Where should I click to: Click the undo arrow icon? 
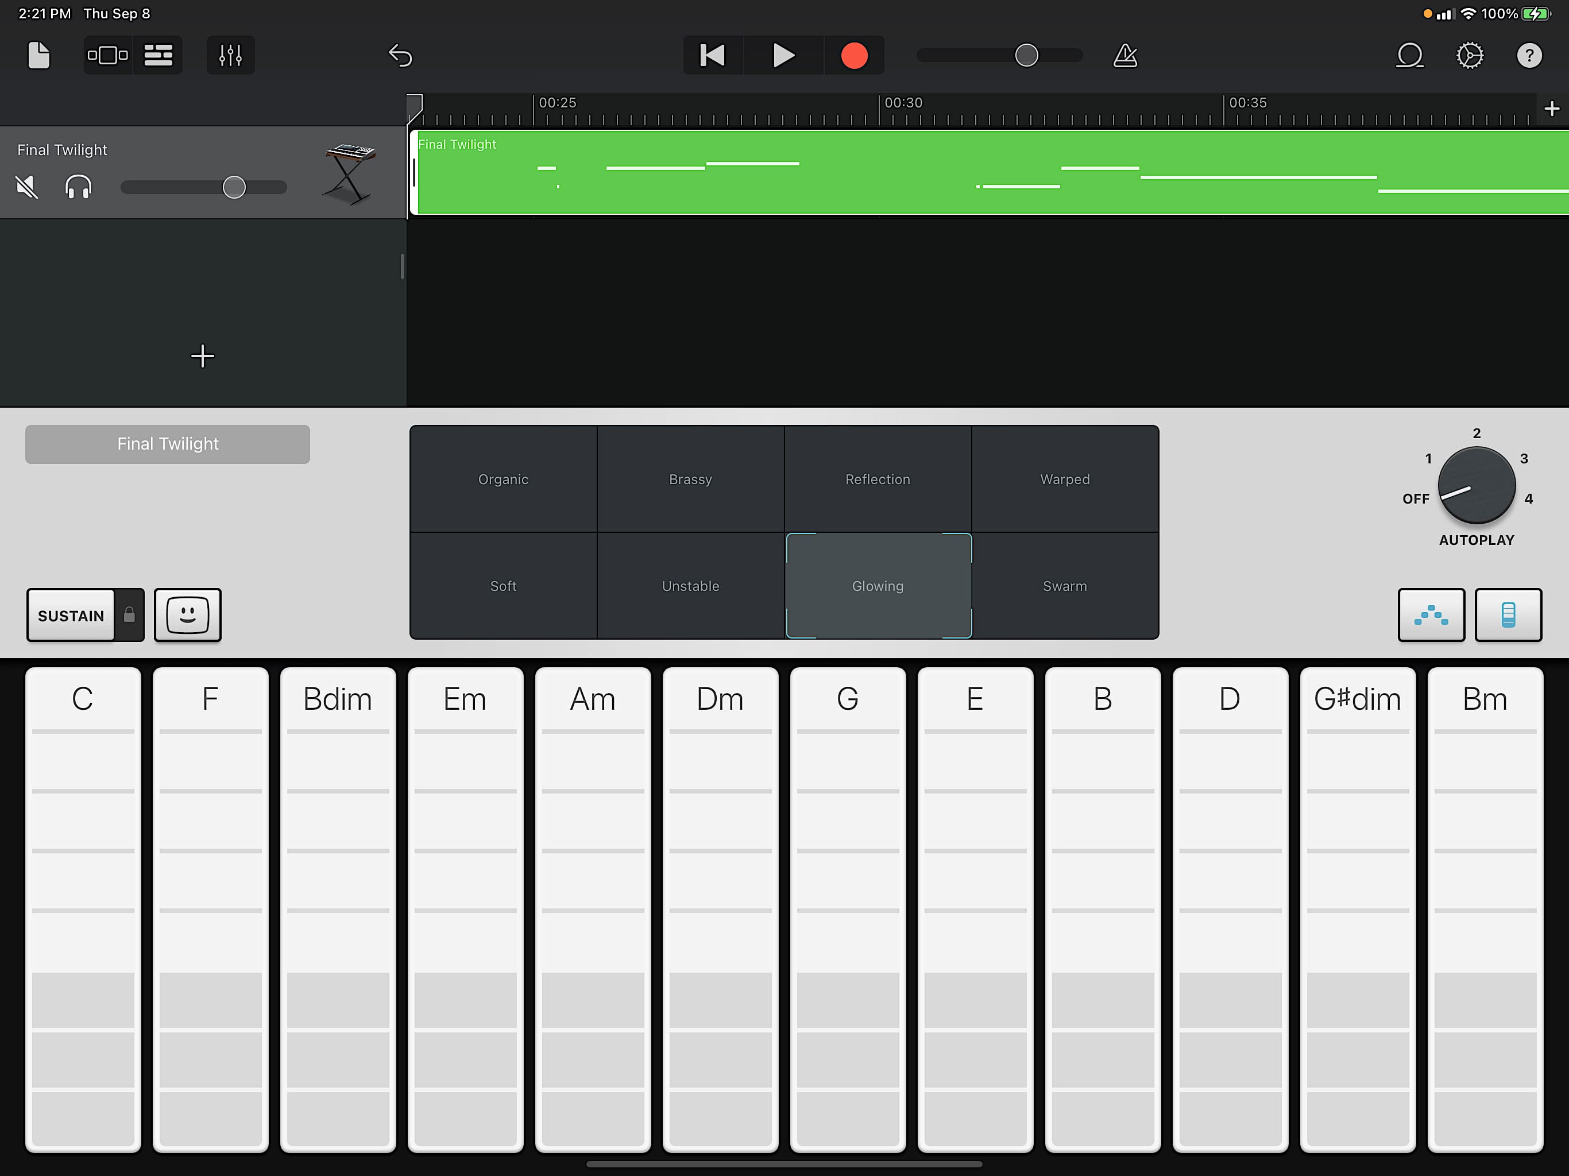400,55
